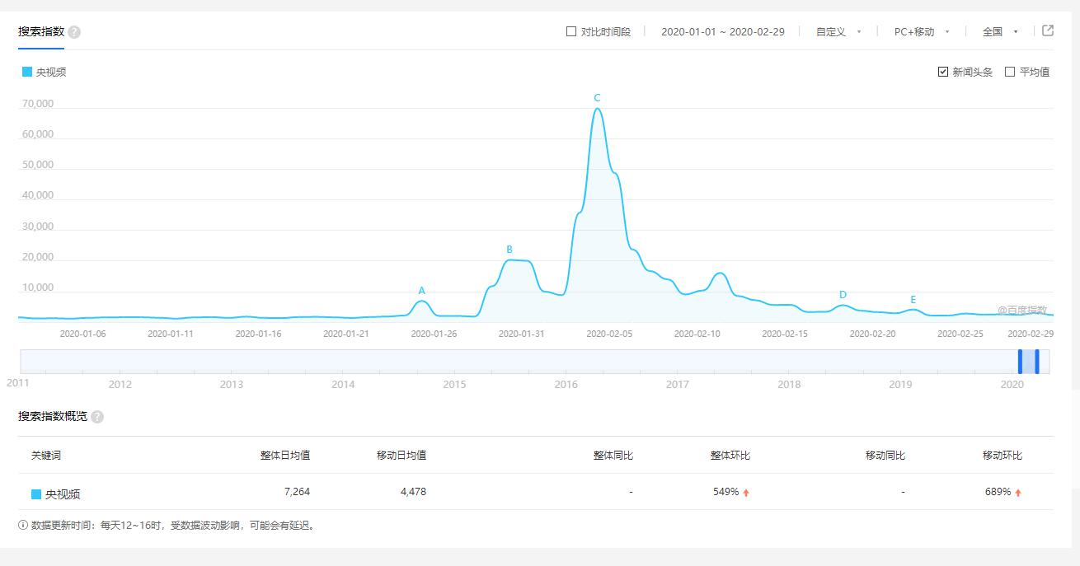This screenshot has height=566, width=1080.
Task: Click the help icon beside 搜索指数
Action: click(x=74, y=32)
